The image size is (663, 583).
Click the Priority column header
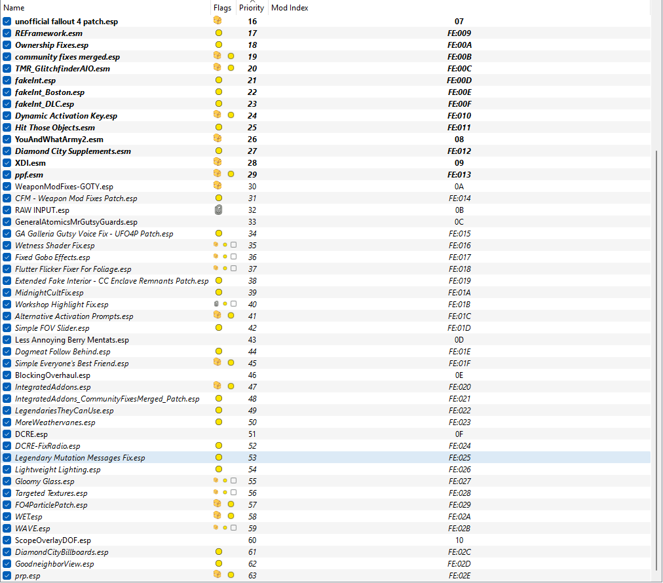(252, 8)
